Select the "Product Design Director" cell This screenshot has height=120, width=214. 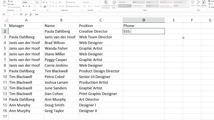tap(101, 71)
